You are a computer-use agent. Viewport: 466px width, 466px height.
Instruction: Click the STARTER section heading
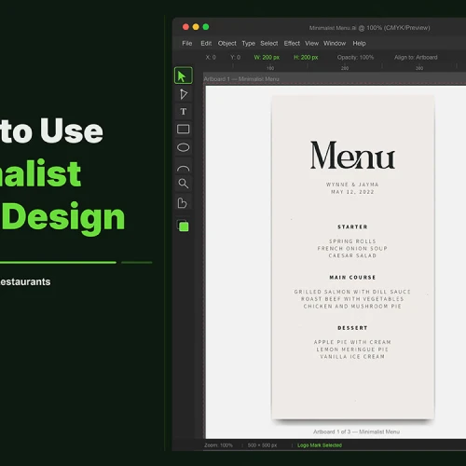pyautogui.click(x=352, y=226)
